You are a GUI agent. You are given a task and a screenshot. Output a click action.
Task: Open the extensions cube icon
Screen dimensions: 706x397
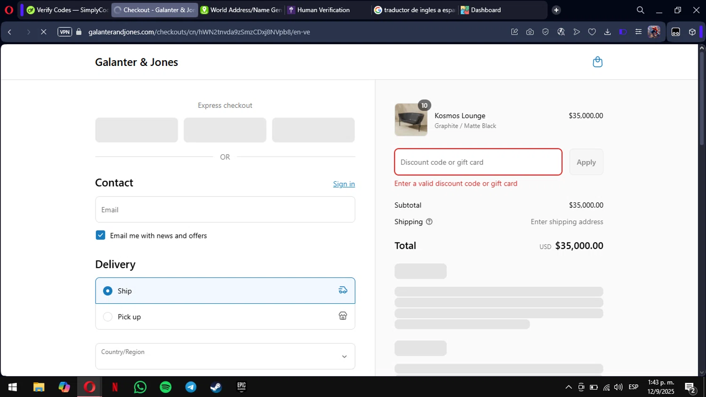(x=692, y=32)
